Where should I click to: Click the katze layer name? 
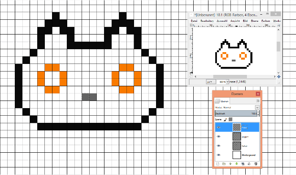[x=244, y=146]
